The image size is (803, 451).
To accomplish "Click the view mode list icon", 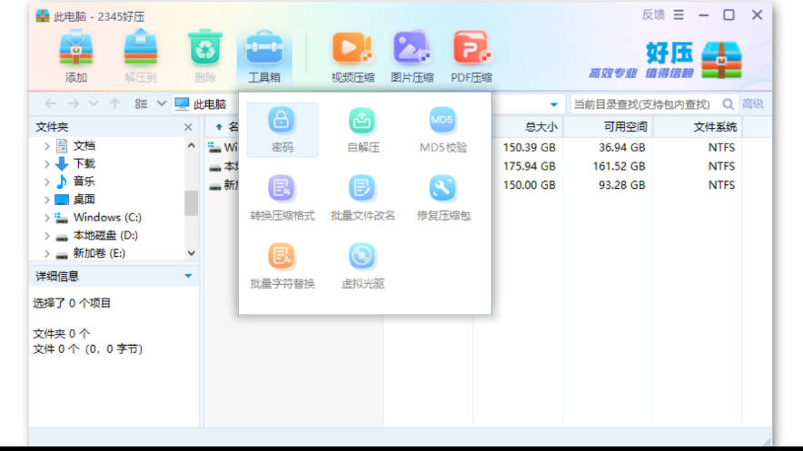I will (141, 103).
